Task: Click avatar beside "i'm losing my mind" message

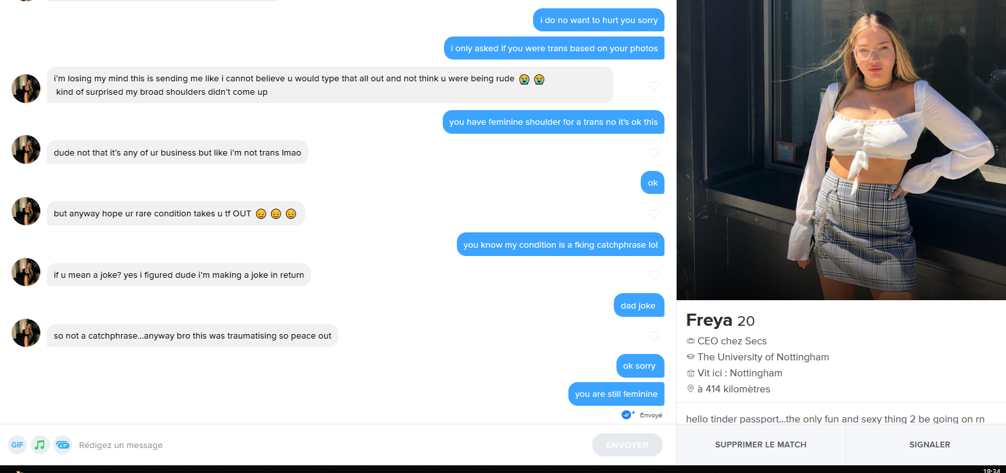Action: tap(26, 88)
